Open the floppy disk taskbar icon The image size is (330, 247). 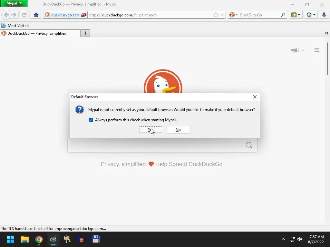[95, 239]
